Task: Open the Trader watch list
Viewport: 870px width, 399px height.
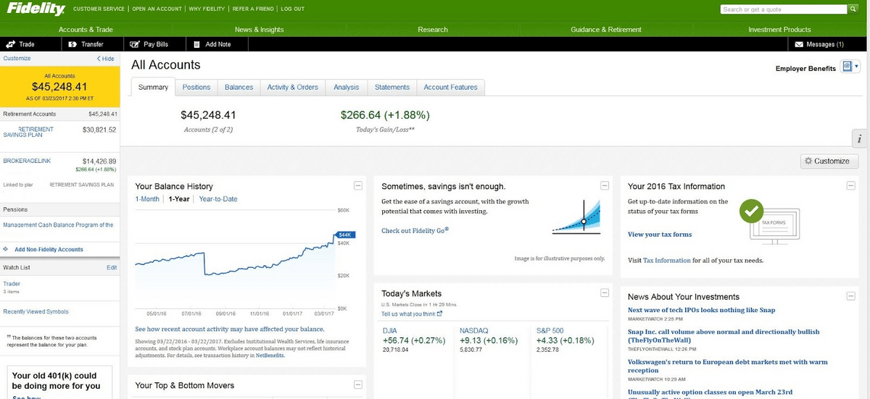Action: 12,284
